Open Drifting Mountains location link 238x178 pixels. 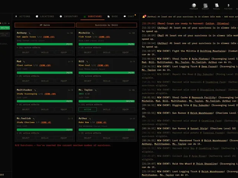(x=212, y=51)
